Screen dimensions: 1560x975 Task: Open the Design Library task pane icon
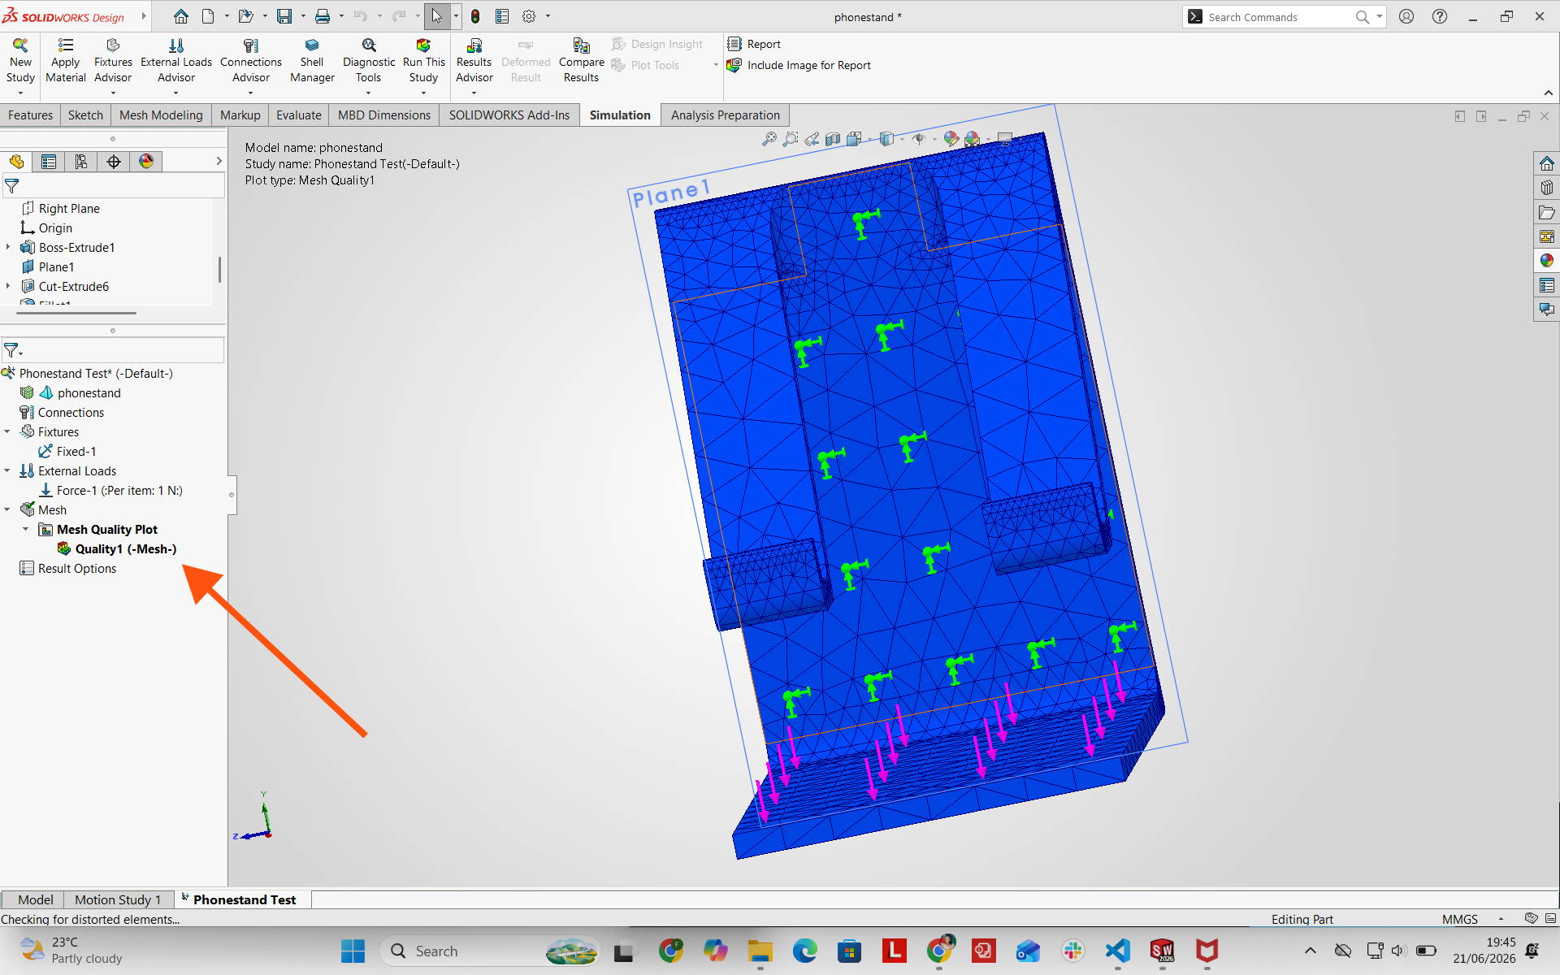click(x=1546, y=188)
